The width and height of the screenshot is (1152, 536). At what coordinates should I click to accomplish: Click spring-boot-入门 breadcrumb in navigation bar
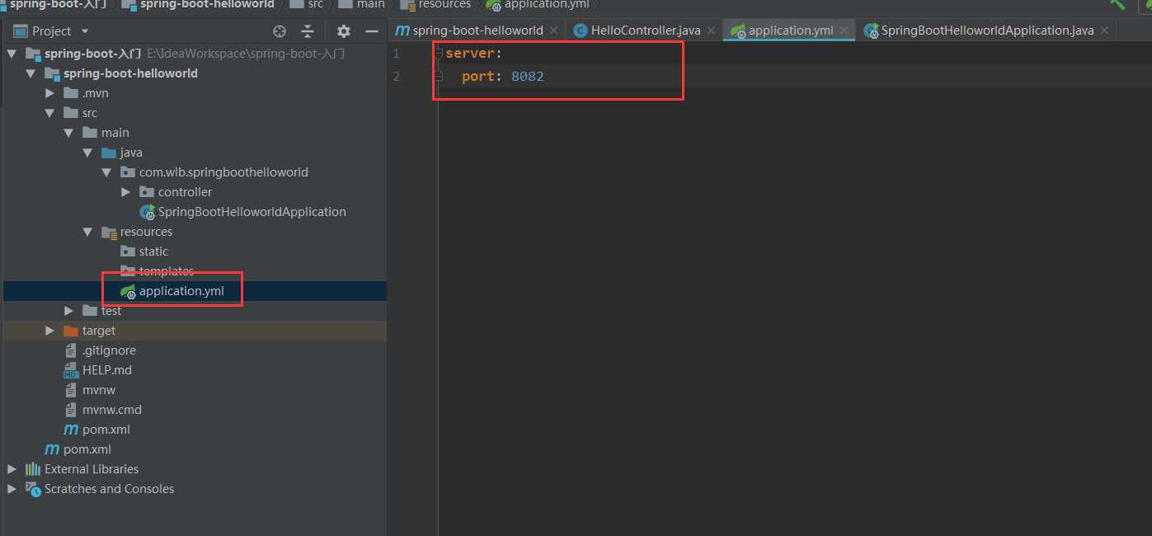(58, 4)
